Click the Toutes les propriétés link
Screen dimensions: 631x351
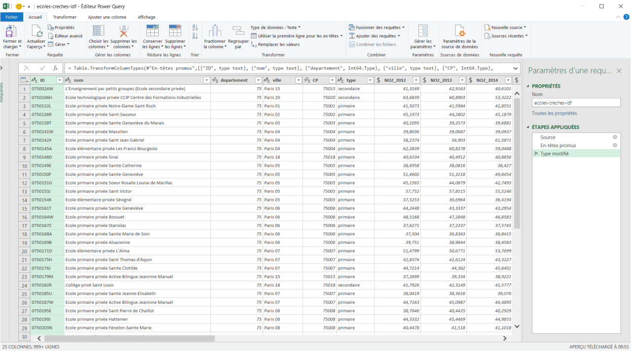pos(555,113)
